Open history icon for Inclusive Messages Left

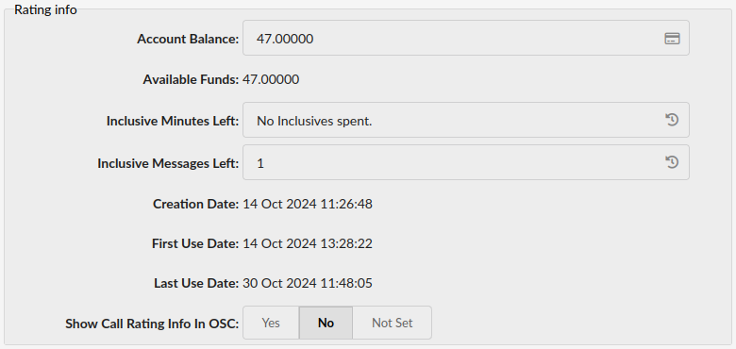click(672, 162)
